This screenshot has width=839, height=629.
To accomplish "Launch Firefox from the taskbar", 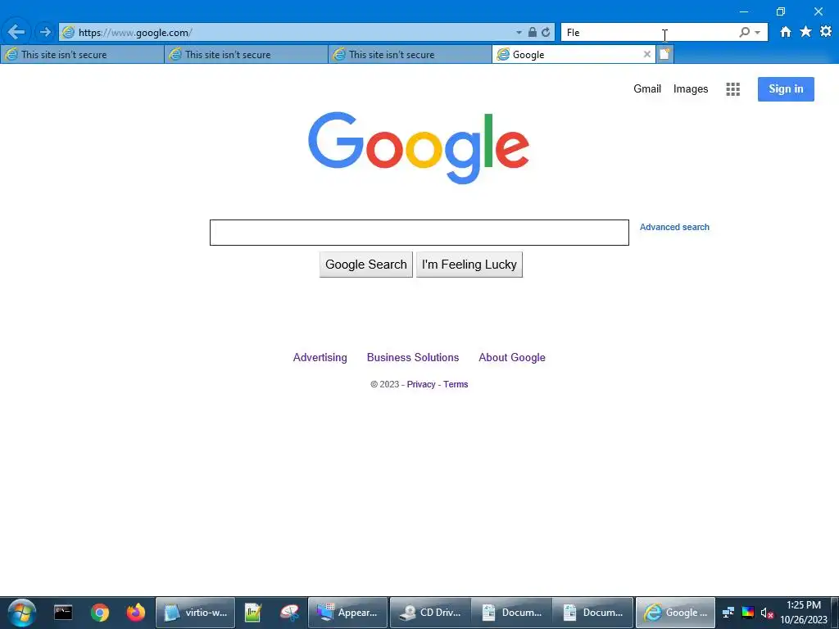I will (136, 613).
